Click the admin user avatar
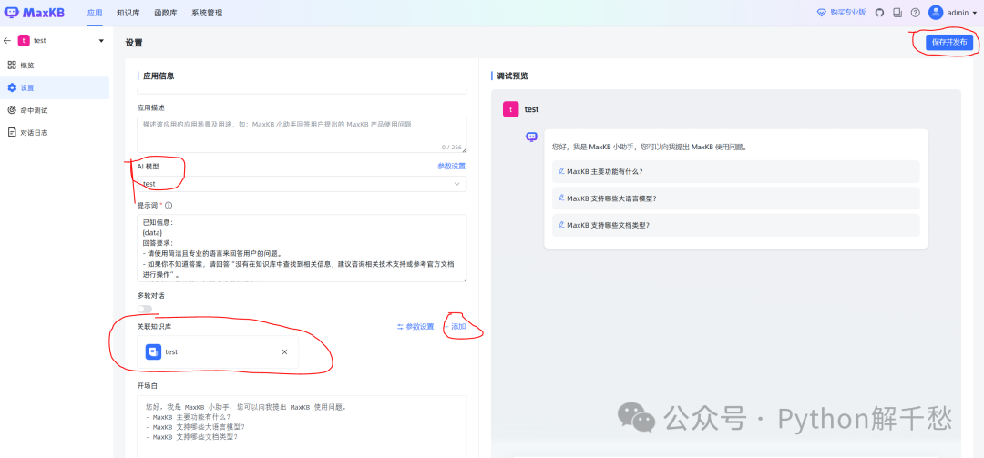This screenshot has width=984, height=458. tap(936, 13)
